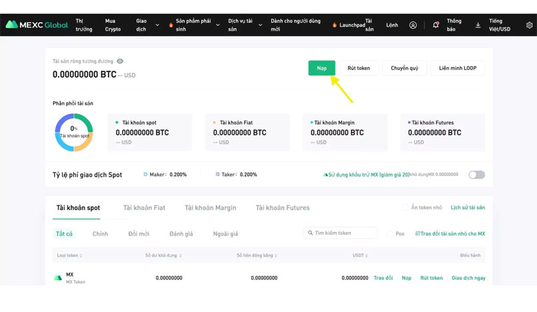Click Trao đổi in MX row
This screenshot has height=312, width=537.
[x=383, y=278]
